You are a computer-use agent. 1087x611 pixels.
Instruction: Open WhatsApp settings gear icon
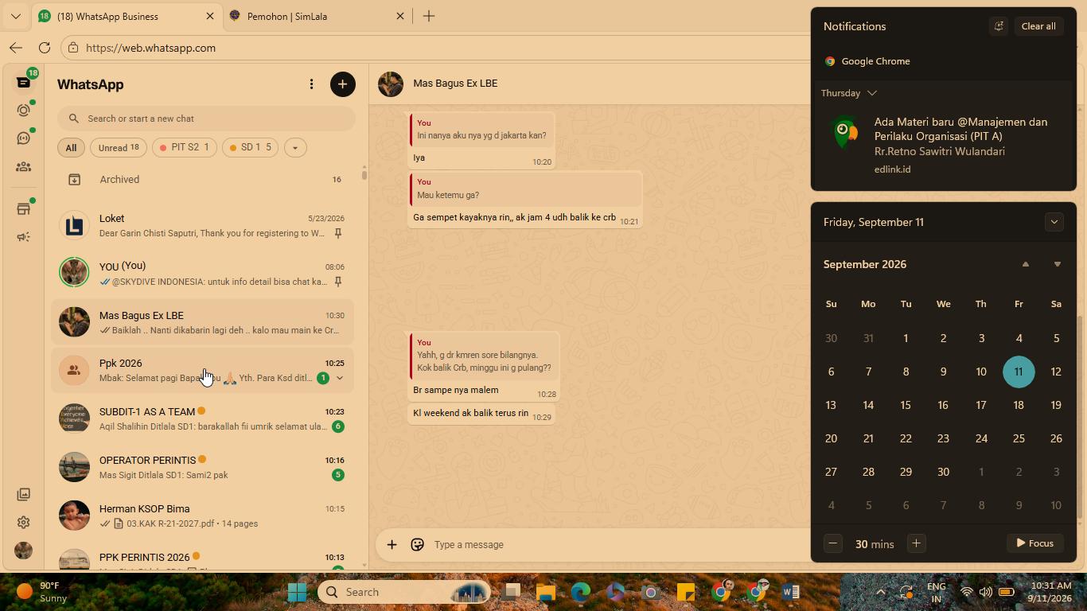click(23, 523)
